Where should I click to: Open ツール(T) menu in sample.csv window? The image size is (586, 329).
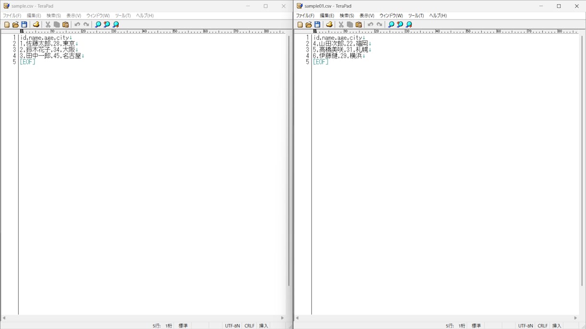pyautogui.click(x=123, y=16)
